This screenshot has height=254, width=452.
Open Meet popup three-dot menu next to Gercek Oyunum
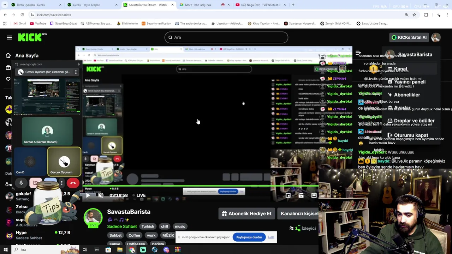coord(76,72)
